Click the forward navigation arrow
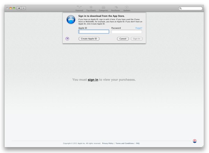Image resolution: width=209 pixels, height=153 pixels. pyautogui.click(x=23, y=8)
